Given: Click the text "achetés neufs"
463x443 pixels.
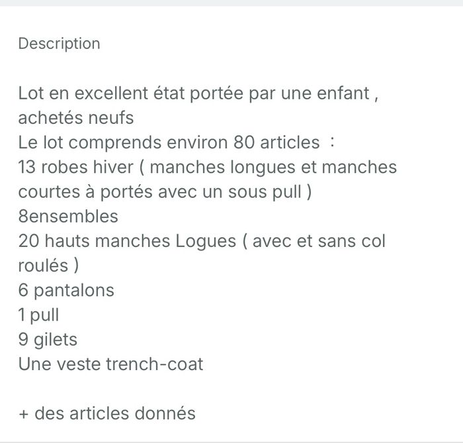Looking at the screenshot, I should click(x=75, y=118).
